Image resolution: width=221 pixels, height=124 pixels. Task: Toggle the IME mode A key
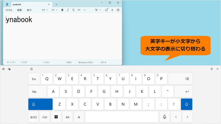(79, 117)
